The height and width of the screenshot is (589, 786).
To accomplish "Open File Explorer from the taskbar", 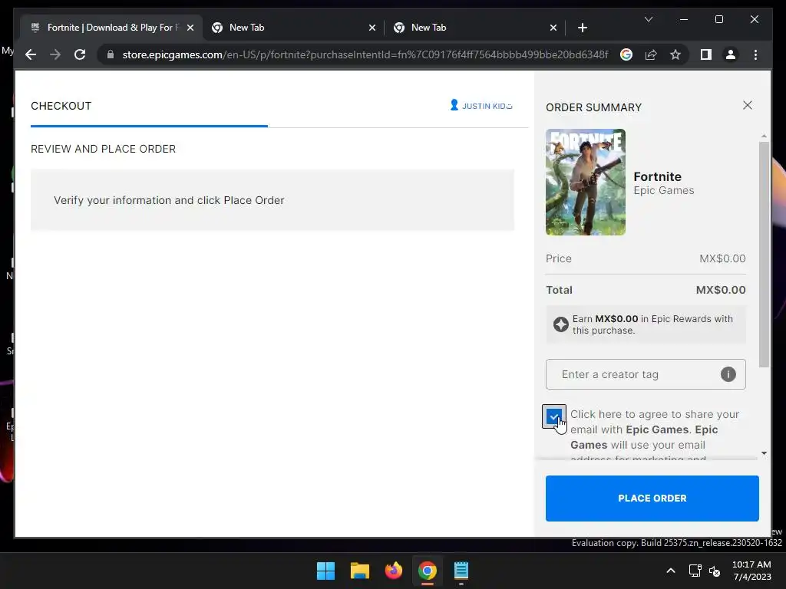I will pyautogui.click(x=359, y=571).
